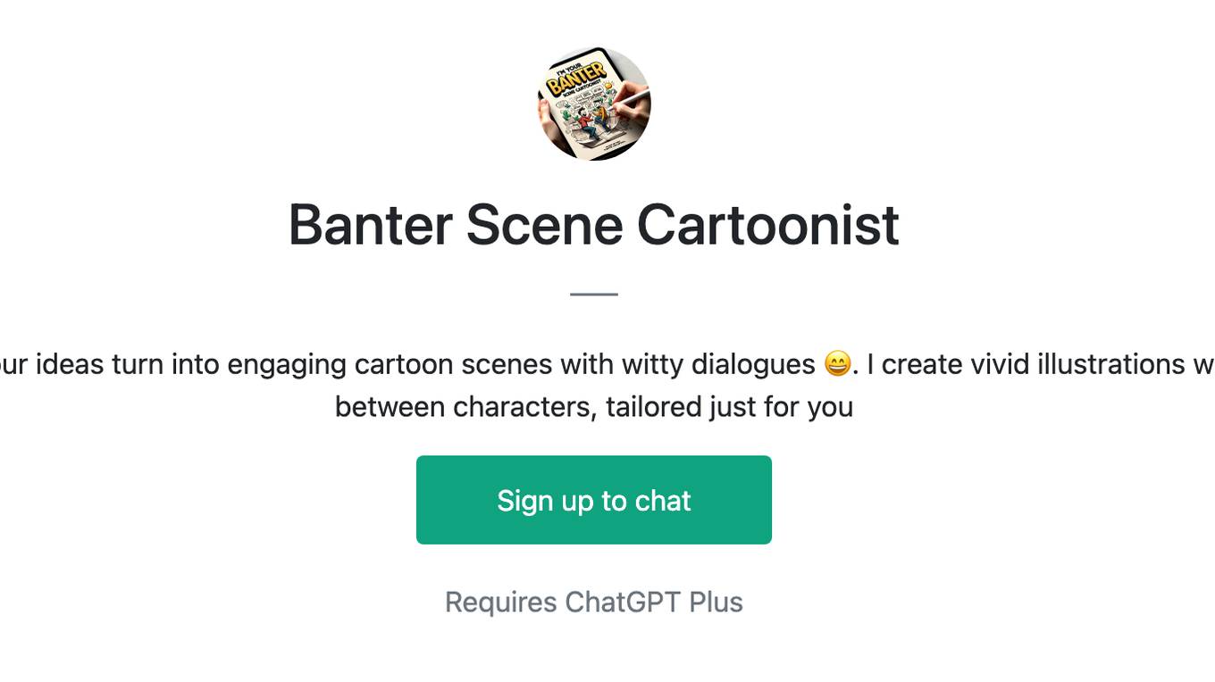The height and width of the screenshot is (682, 1215).
Task: Click the 'Banter Scene Cartoonist' heading
Action: (x=594, y=224)
